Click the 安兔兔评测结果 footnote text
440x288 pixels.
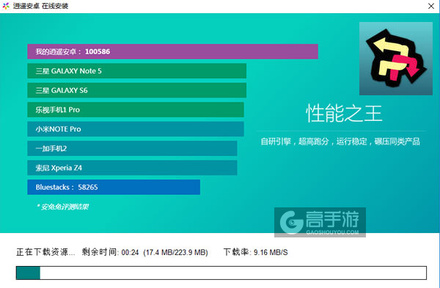coord(62,207)
